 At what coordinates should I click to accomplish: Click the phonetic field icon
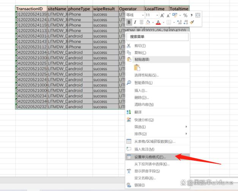pos(129,171)
